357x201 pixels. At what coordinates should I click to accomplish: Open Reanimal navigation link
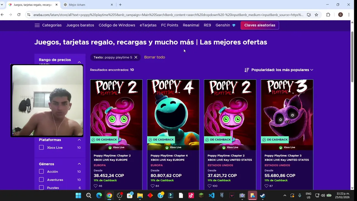point(191,25)
